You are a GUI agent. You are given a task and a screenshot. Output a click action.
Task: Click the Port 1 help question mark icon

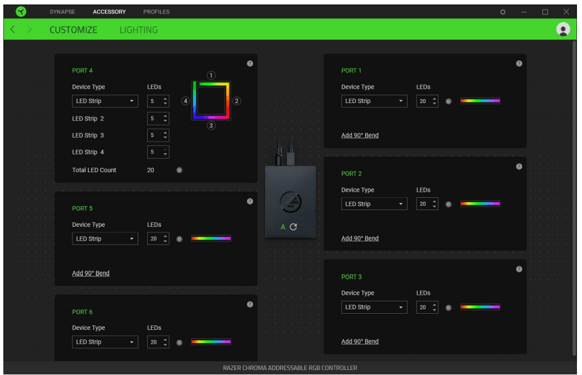(x=519, y=63)
